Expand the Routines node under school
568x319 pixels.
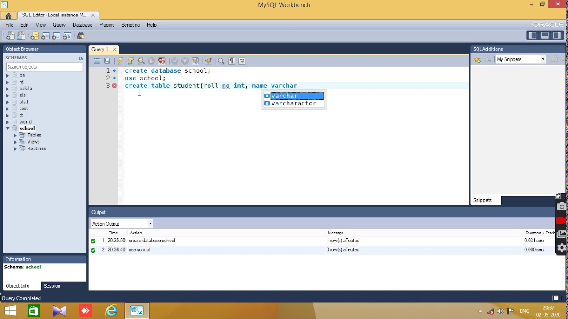15,148
